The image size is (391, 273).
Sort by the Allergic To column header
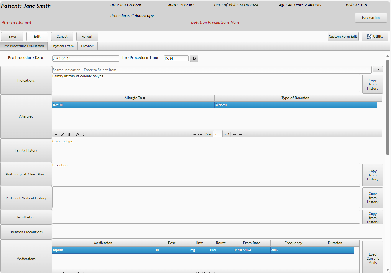pos(133,98)
